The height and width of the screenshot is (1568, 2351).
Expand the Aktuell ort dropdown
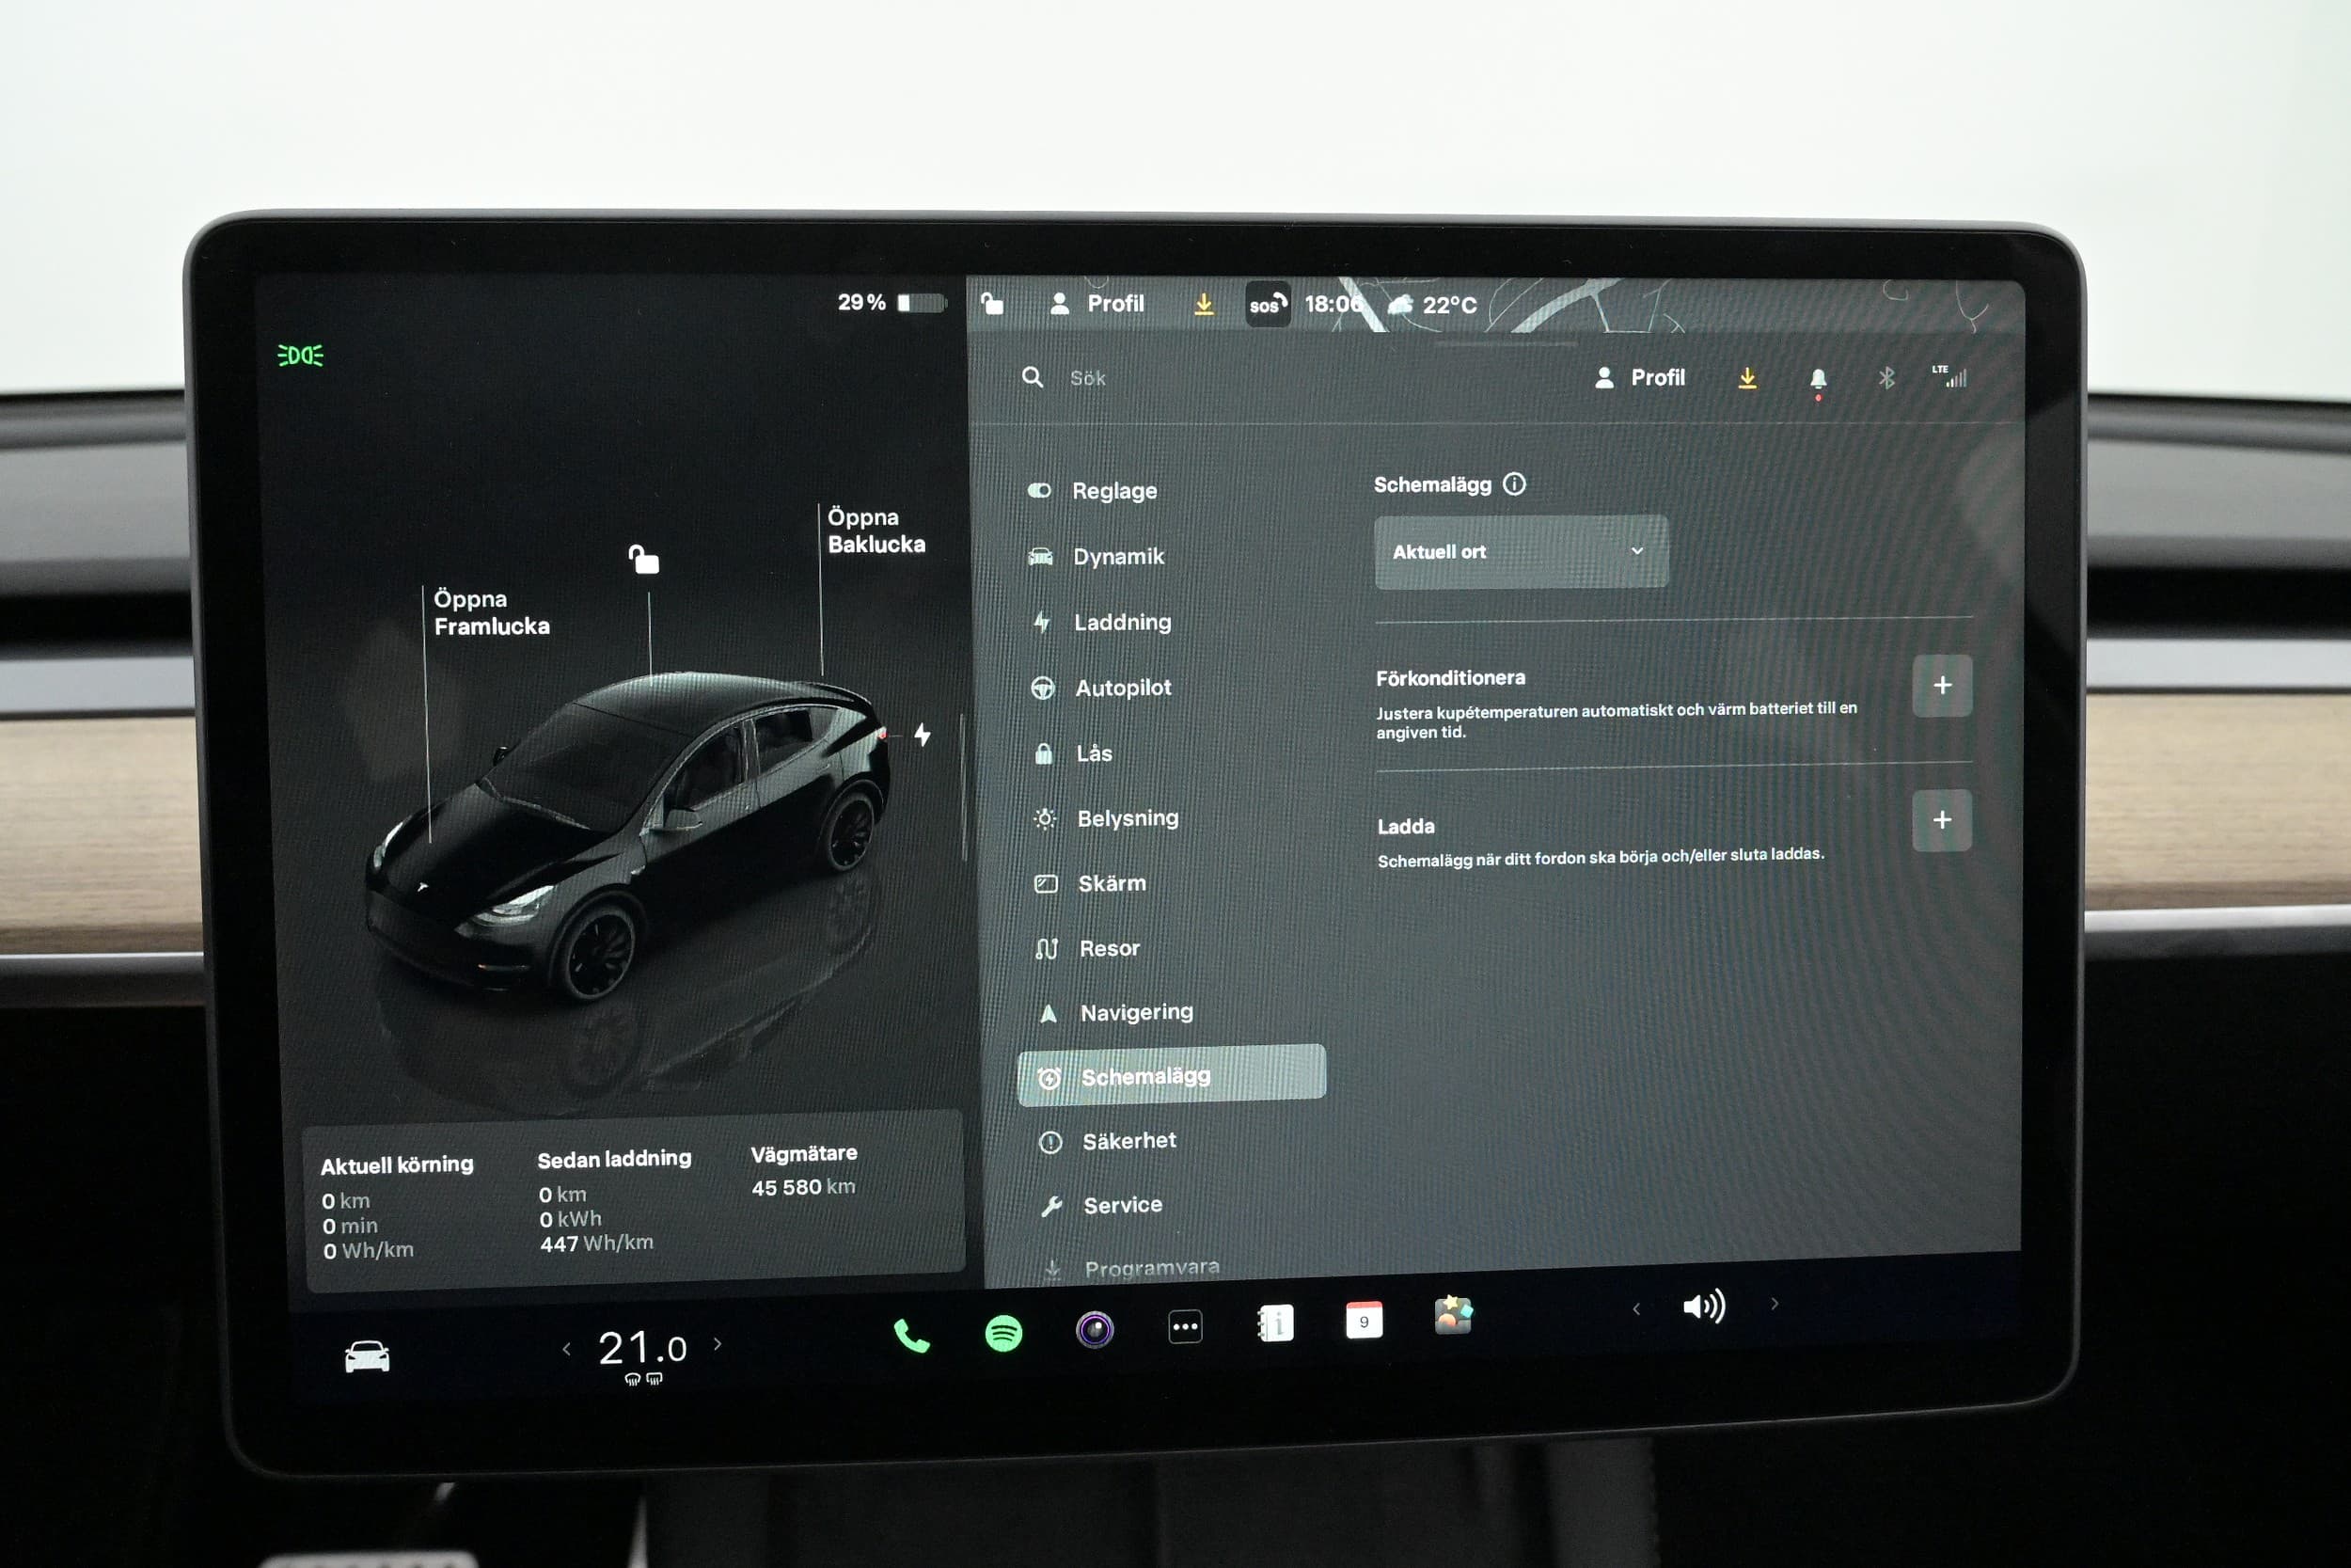[1521, 552]
